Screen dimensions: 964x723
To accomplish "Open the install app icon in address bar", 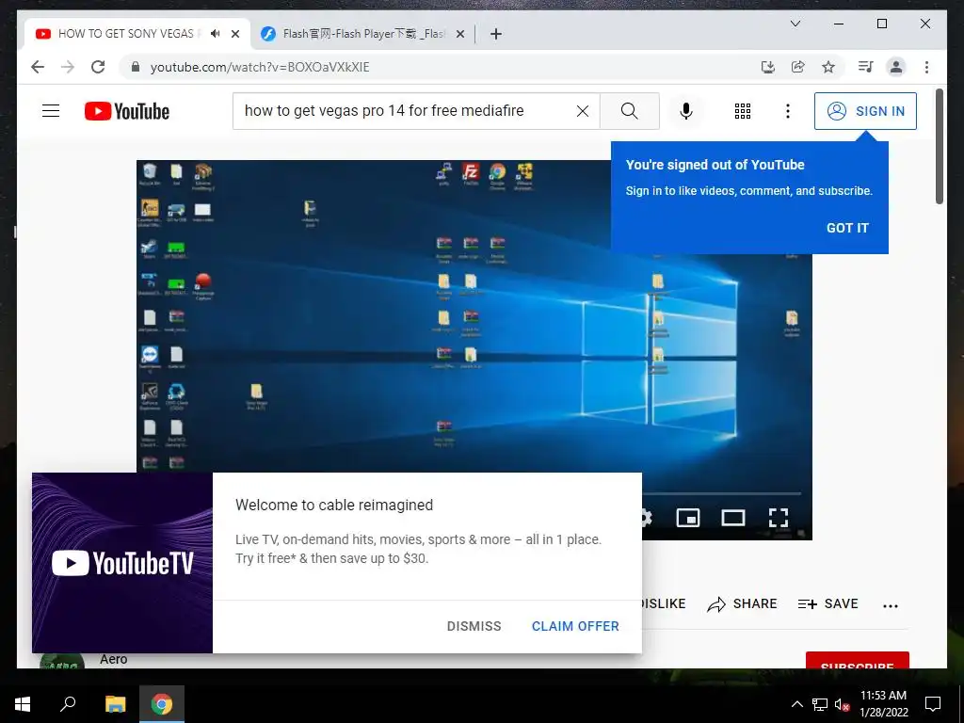I will [768, 67].
